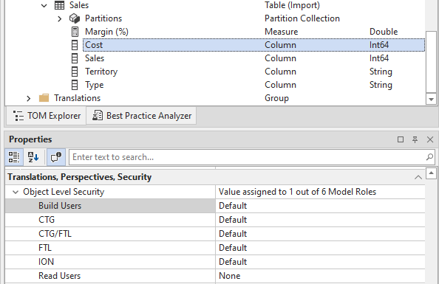
Task: Select the Sales column under Sales table
Action: point(95,58)
